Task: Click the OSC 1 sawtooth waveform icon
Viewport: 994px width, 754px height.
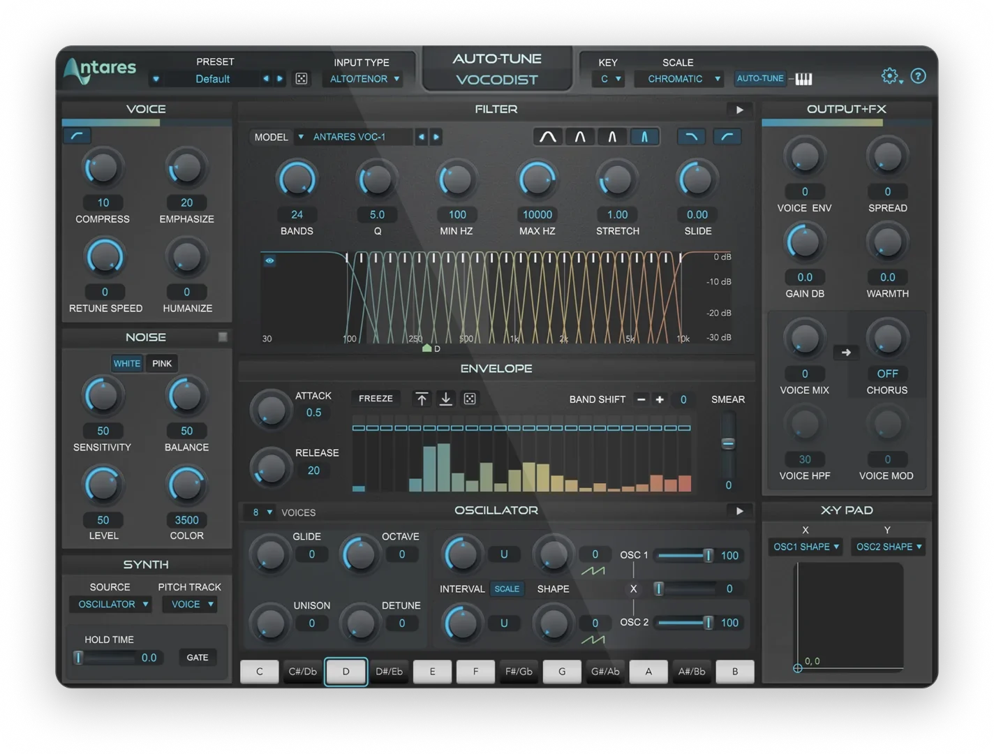Action: 593,571
